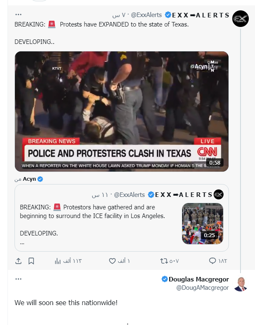Open ExxAlerts profile avatar at top
The image size is (255, 325).
tap(240, 19)
